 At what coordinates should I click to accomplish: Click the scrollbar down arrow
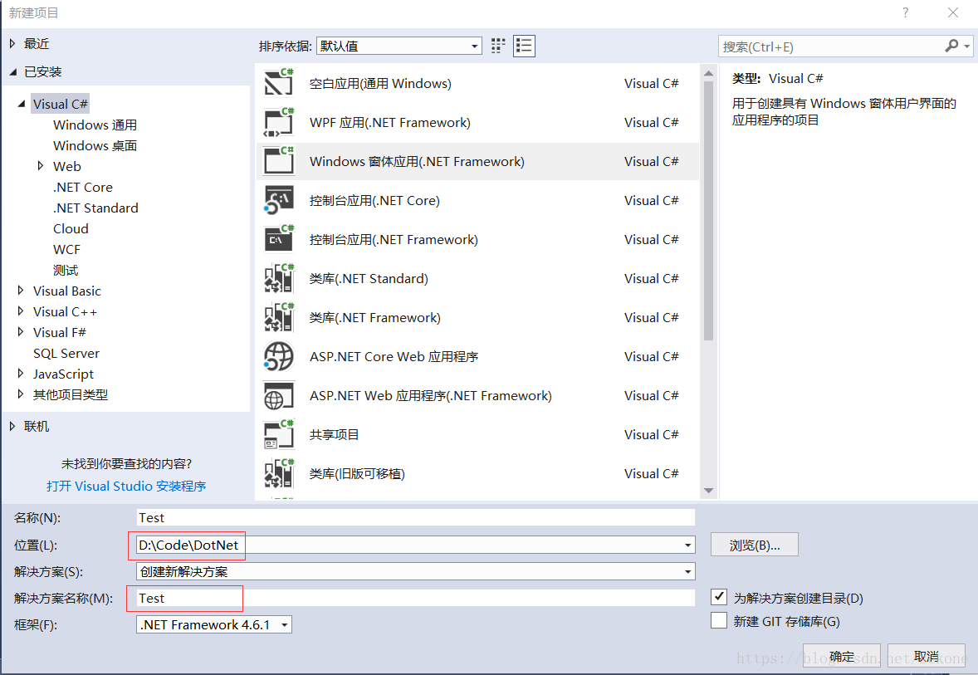tap(708, 491)
